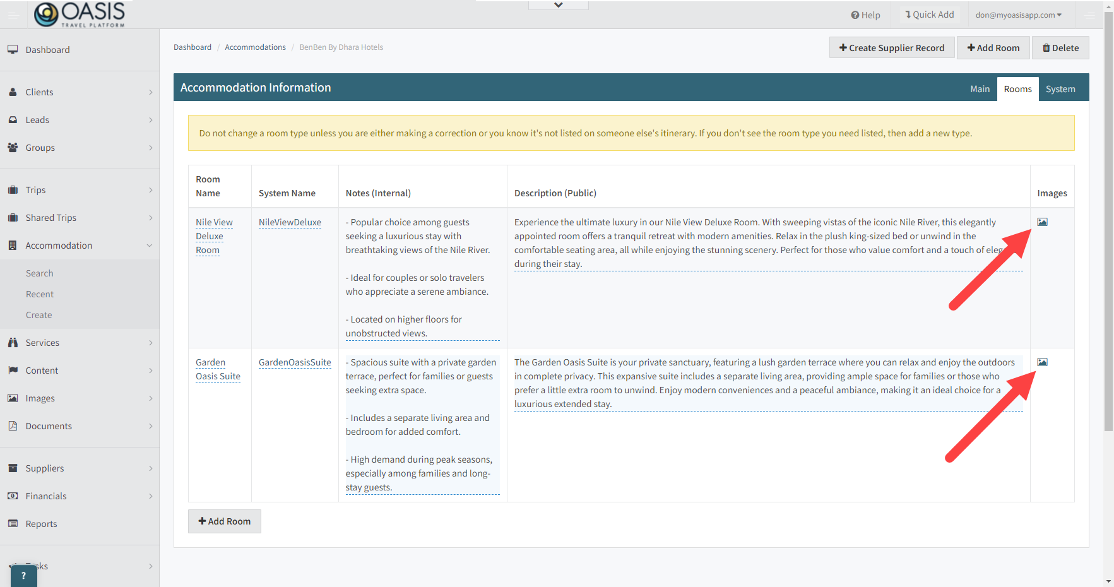The image size is (1114, 587).
Task: Switch to the System tab
Action: 1060,89
